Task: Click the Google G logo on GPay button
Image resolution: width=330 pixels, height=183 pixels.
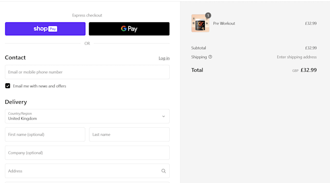Action: point(124,29)
